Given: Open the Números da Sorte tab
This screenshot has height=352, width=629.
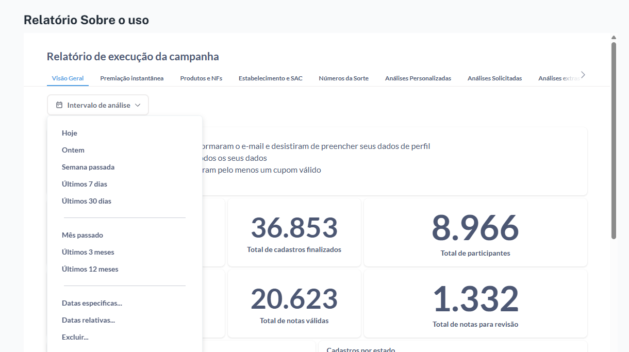Looking at the screenshot, I should (x=344, y=78).
